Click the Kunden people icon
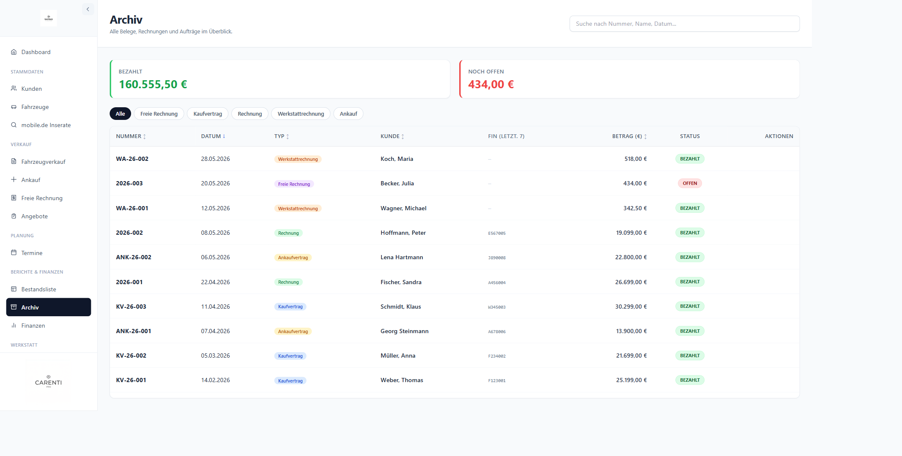The image size is (902, 456). click(x=14, y=89)
